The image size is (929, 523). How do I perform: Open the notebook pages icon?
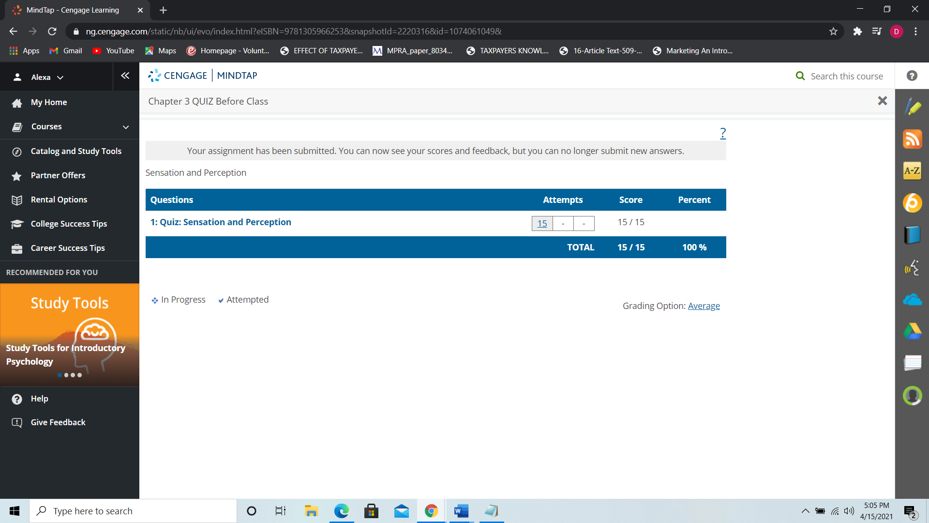coord(912,363)
